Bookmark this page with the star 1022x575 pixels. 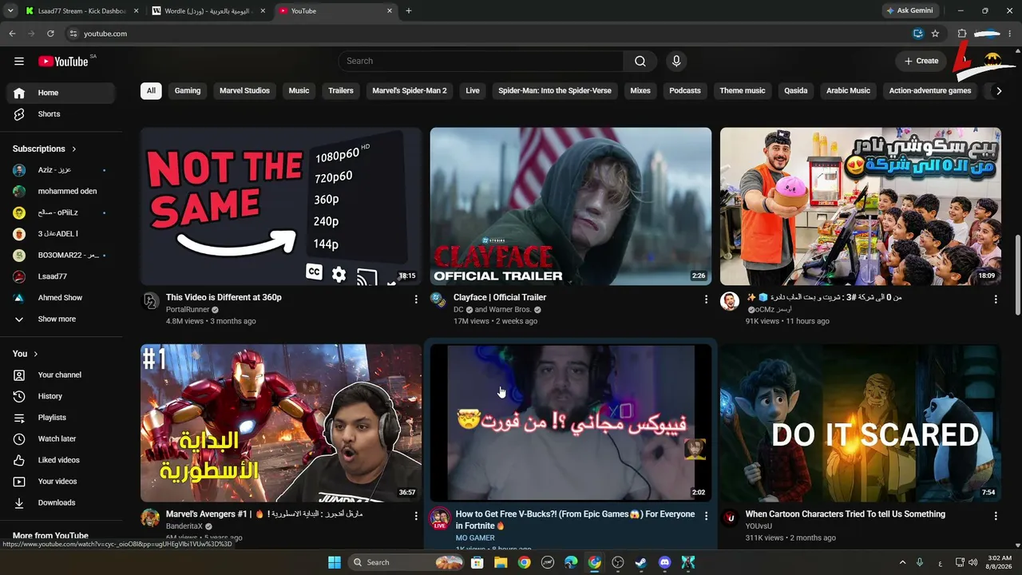point(935,34)
